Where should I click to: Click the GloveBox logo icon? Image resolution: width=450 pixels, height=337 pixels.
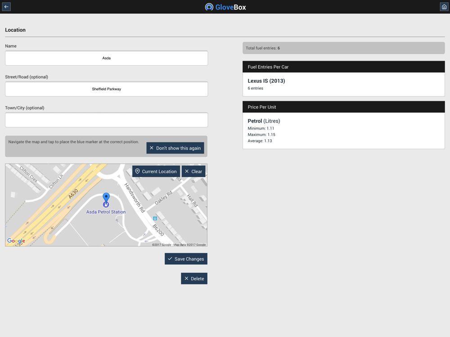(x=209, y=7)
